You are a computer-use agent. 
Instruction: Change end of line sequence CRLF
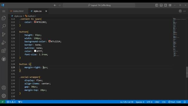coord(157,102)
